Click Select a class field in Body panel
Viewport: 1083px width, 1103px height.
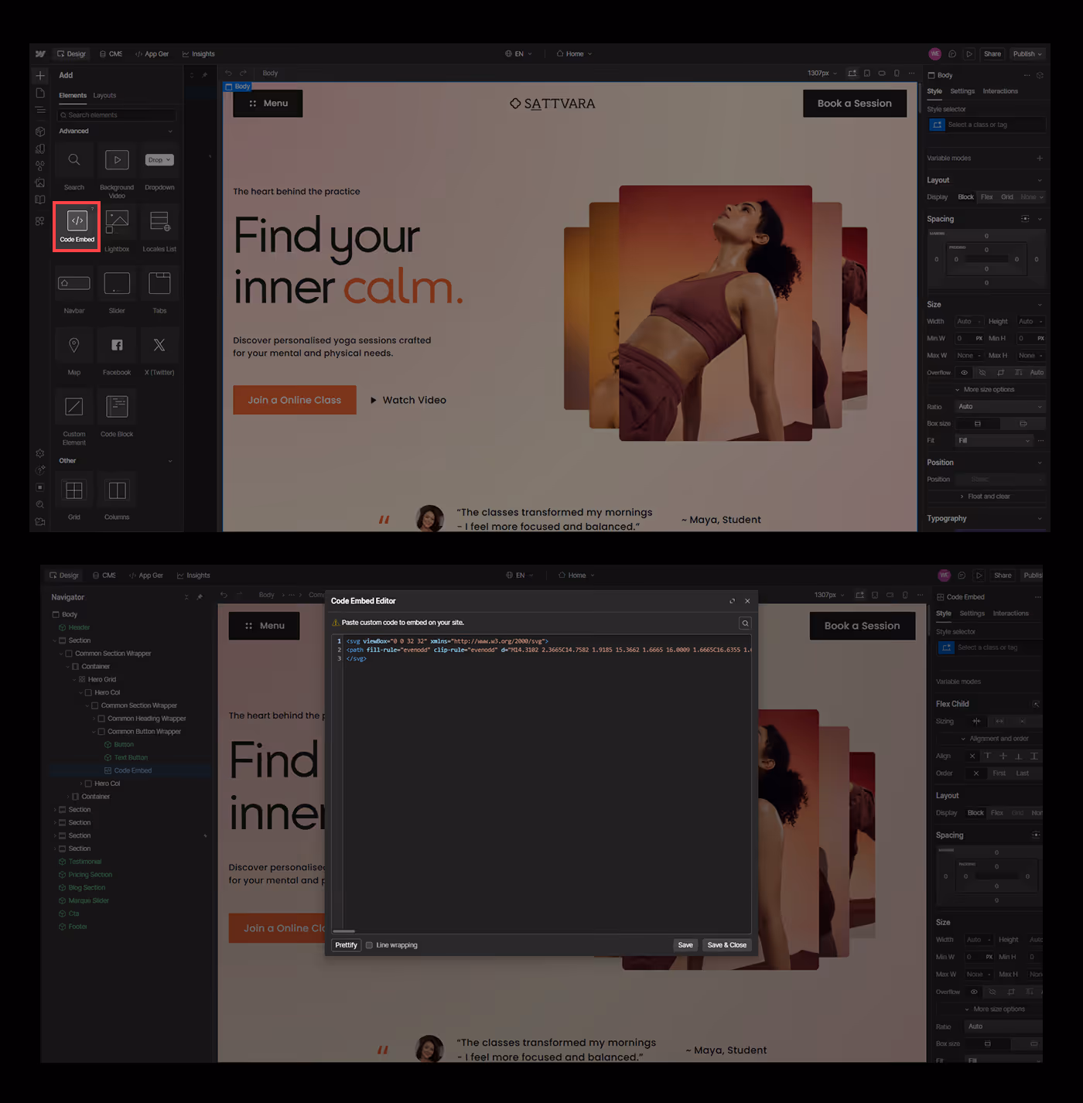pos(988,125)
